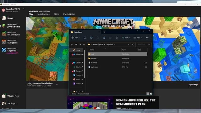The height and width of the screenshot is (113, 201).
Task: Switch to the Play tab
Action: (x=31, y=14)
